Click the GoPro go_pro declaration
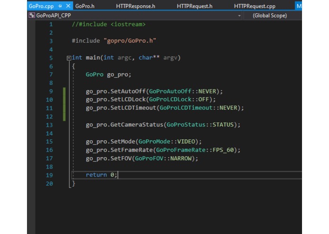This screenshot has width=329, height=234. tap(108, 75)
